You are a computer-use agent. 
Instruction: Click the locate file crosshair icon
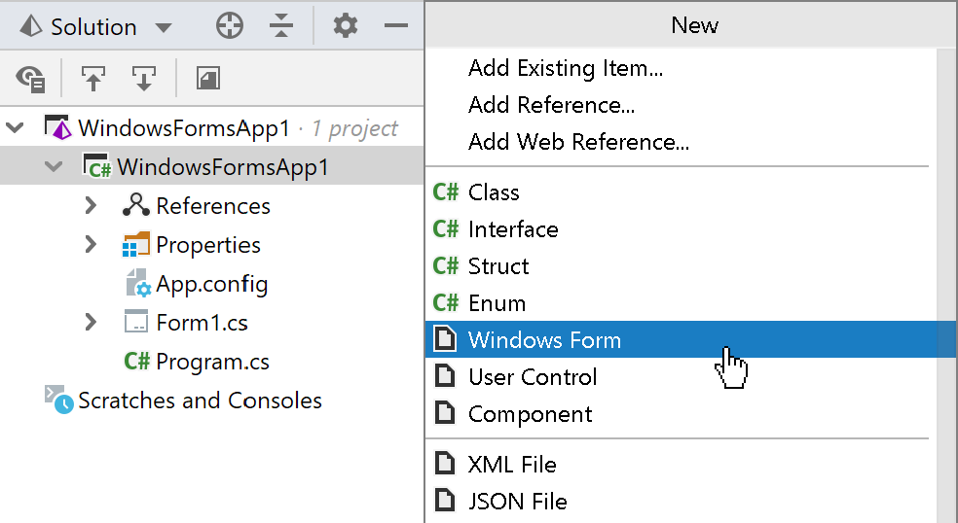click(230, 26)
